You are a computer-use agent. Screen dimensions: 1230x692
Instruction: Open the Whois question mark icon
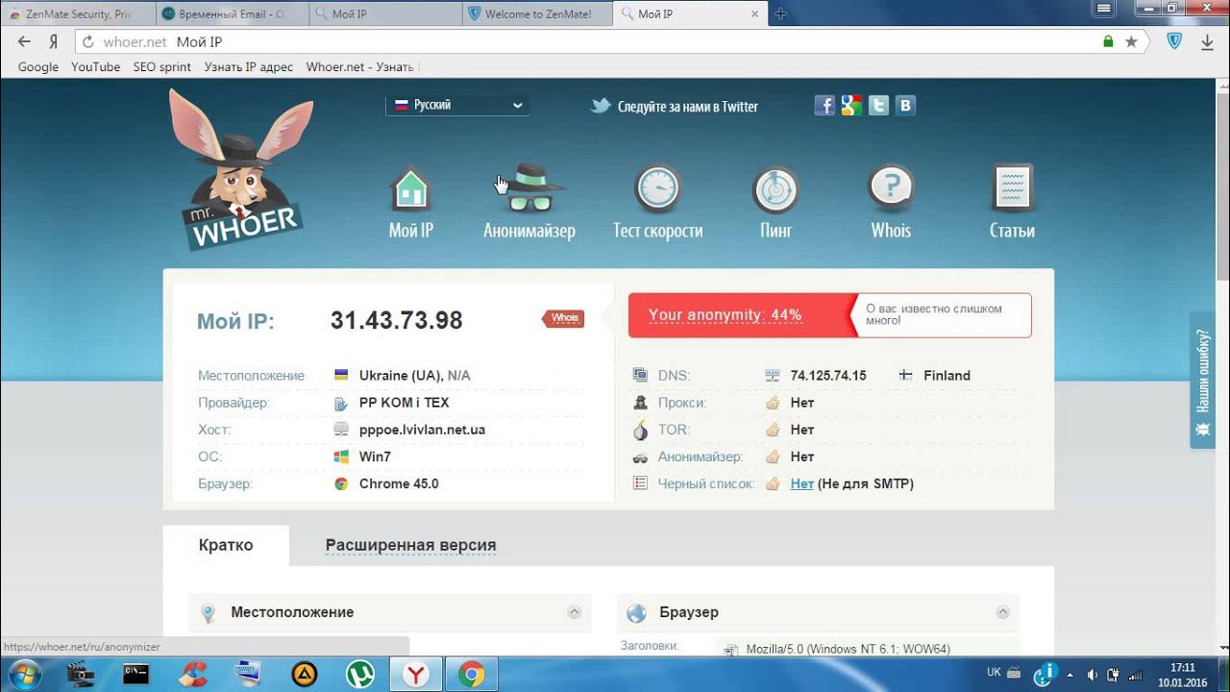[891, 188]
